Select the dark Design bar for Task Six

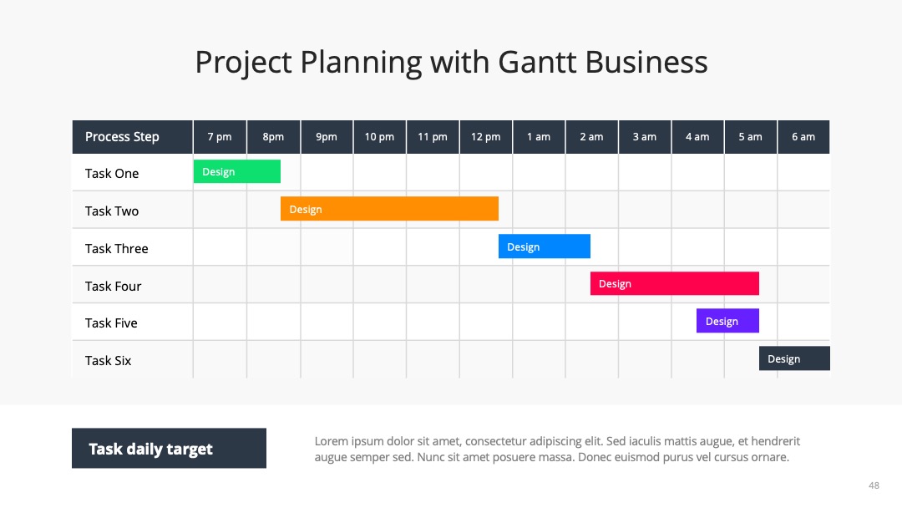coord(794,358)
